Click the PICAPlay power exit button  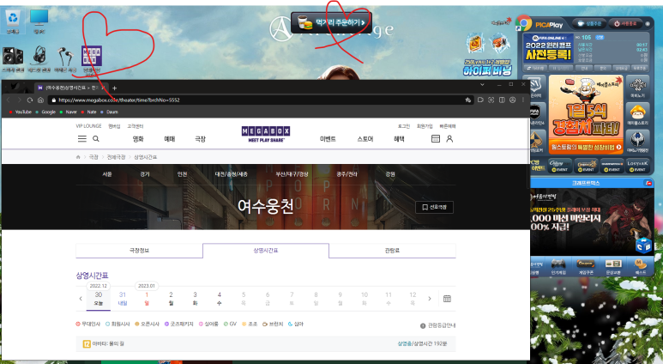coord(625,24)
